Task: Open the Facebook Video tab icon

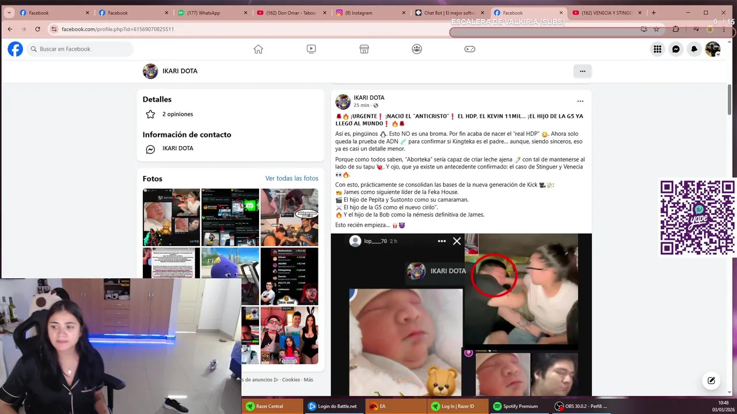Action: coord(311,49)
